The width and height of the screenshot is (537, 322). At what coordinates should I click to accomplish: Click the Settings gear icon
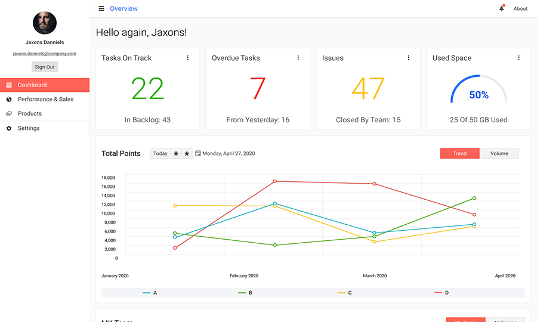pyautogui.click(x=9, y=128)
